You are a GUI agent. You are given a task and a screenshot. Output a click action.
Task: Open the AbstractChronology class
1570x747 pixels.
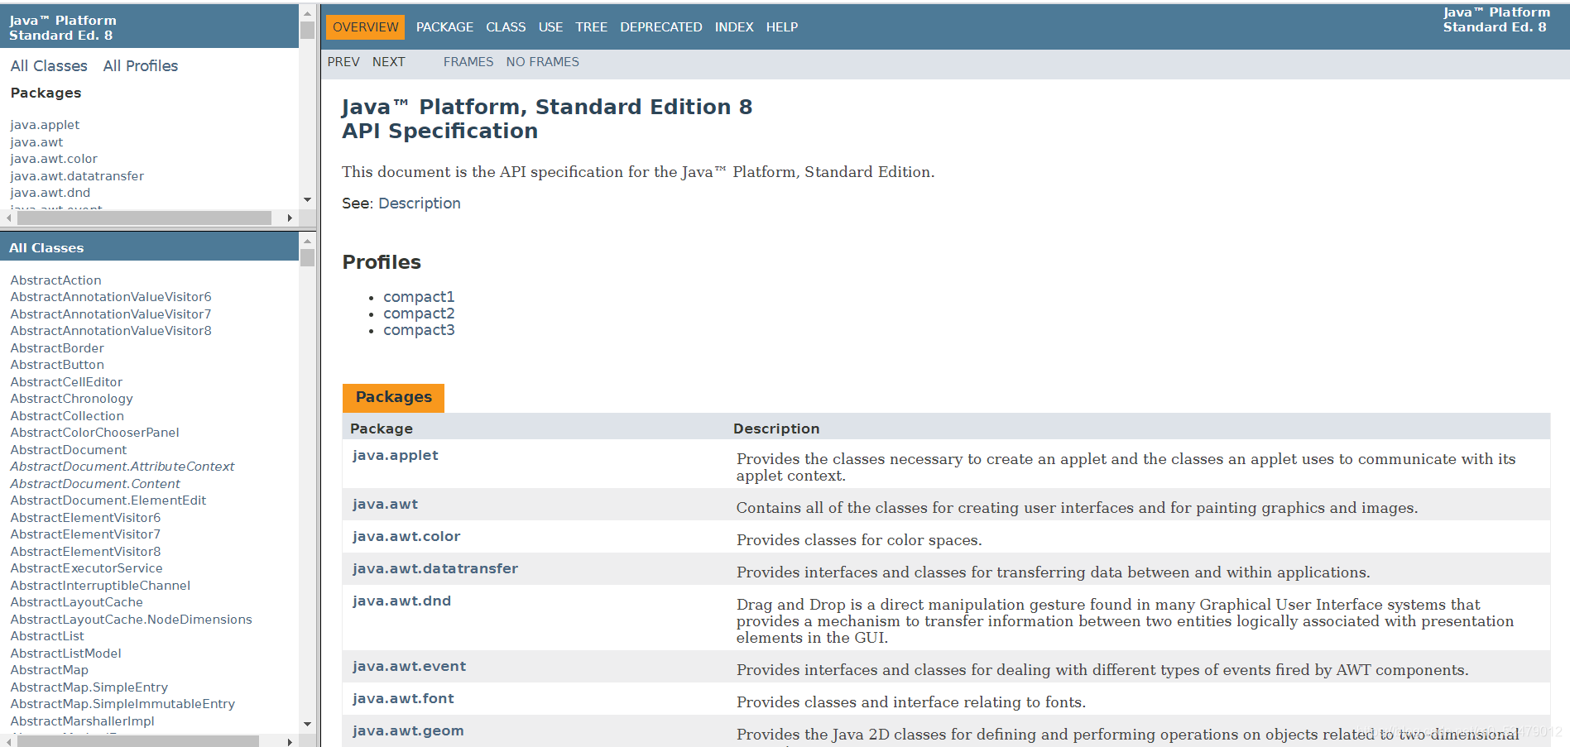click(71, 399)
